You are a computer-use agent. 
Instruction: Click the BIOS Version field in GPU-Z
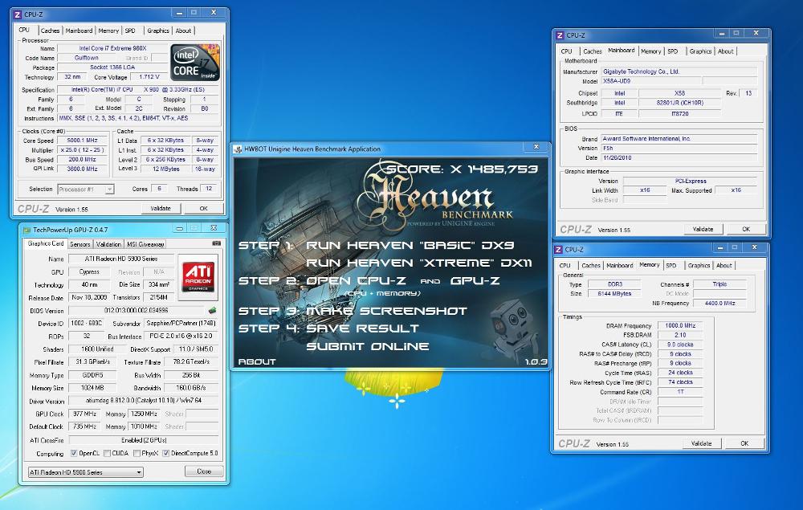point(136,310)
